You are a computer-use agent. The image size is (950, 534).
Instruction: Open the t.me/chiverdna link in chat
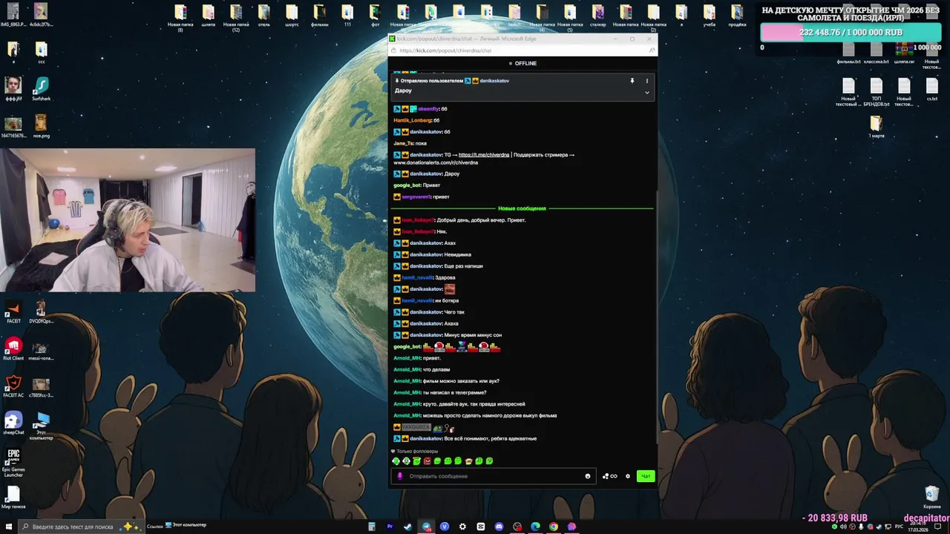pyautogui.click(x=484, y=155)
